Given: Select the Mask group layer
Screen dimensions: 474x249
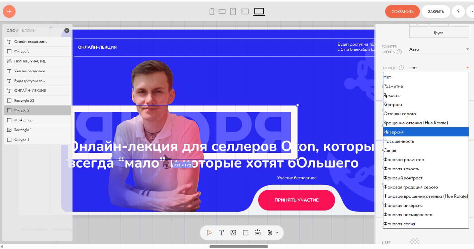Looking at the screenshot, I should click(x=37, y=120).
